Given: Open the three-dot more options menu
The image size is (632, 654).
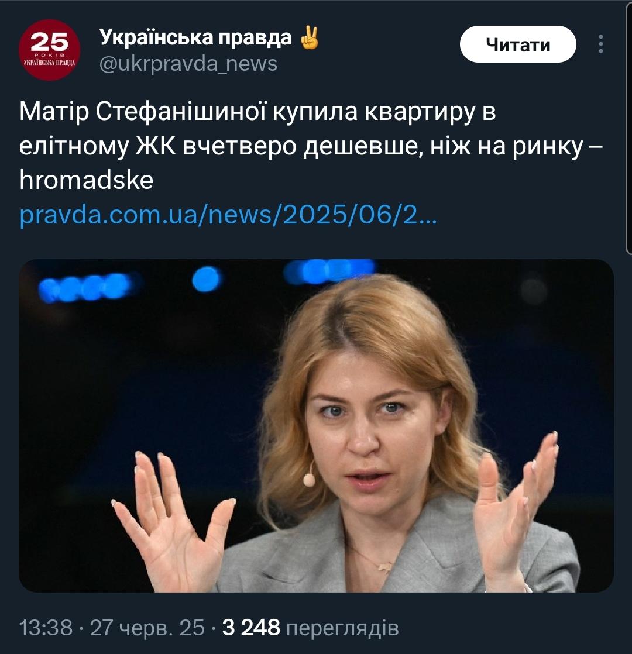Looking at the screenshot, I should [601, 44].
